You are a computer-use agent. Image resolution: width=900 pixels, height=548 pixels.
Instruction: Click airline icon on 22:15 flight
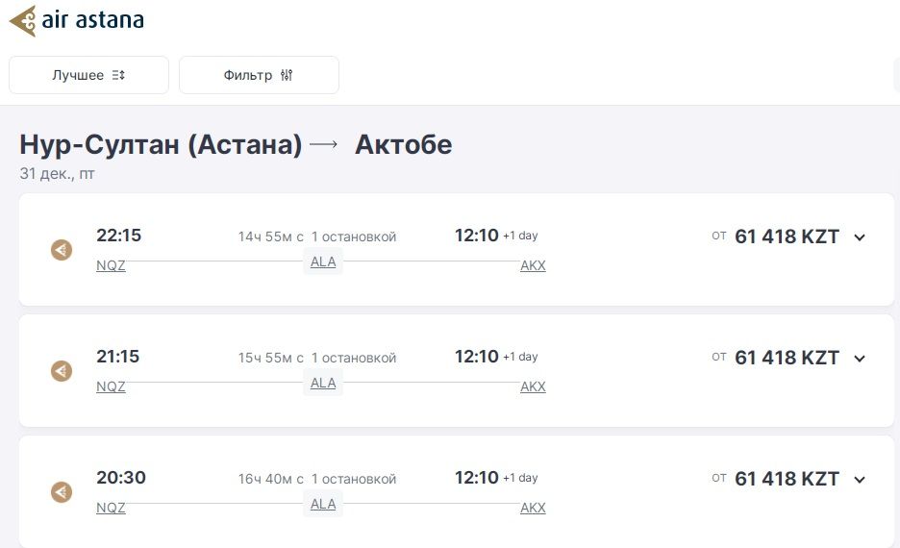(x=62, y=250)
